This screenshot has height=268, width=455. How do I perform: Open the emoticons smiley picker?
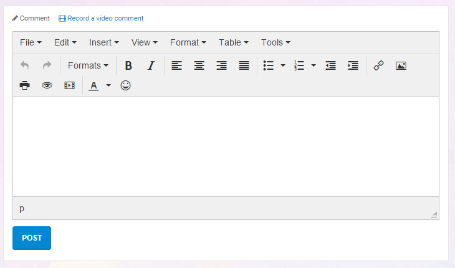coord(126,85)
